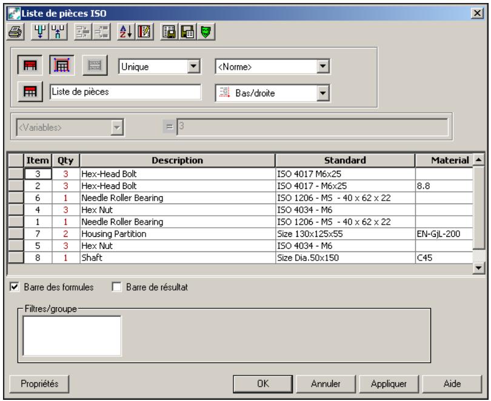This screenshot has height=401, width=491.
Task: Click the equals button beside the formula field
Action: (169, 127)
